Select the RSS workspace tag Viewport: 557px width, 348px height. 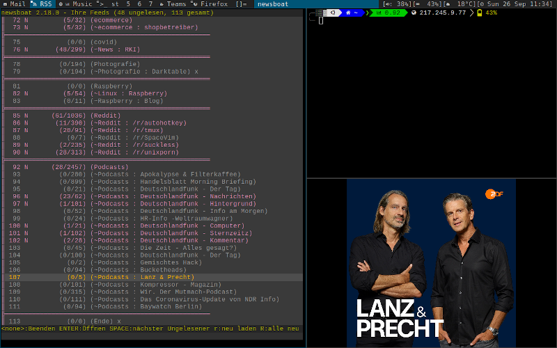(42, 4)
